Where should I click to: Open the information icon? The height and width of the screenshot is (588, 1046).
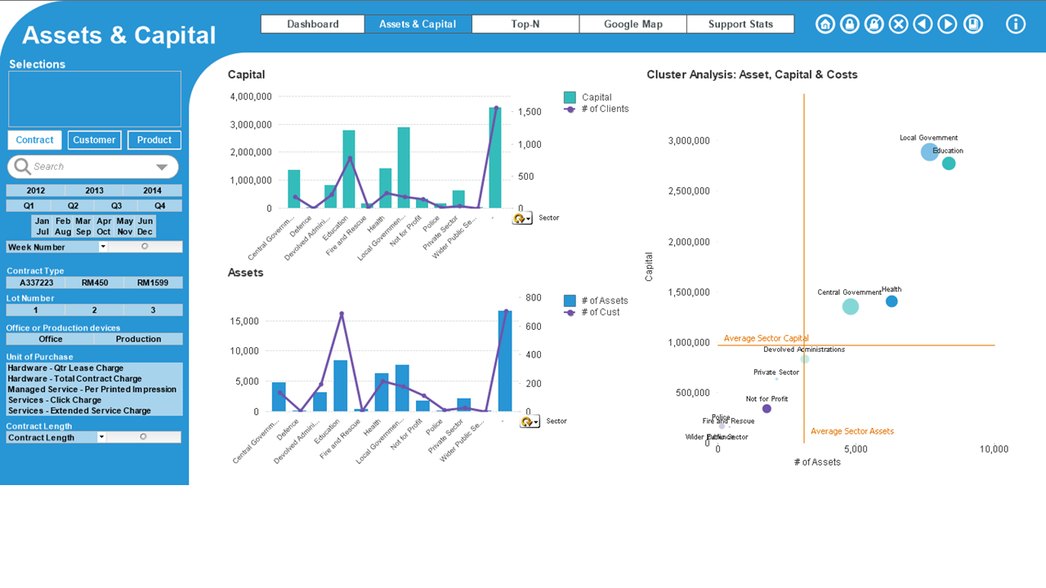[x=1015, y=24]
